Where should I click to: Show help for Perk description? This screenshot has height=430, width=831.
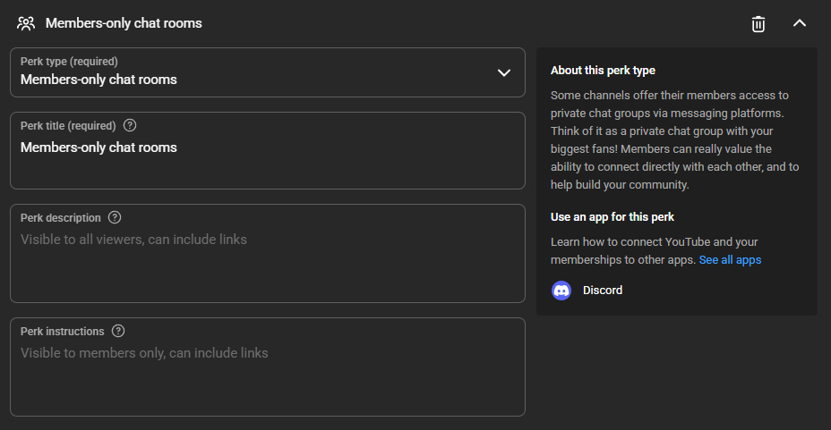115,217
